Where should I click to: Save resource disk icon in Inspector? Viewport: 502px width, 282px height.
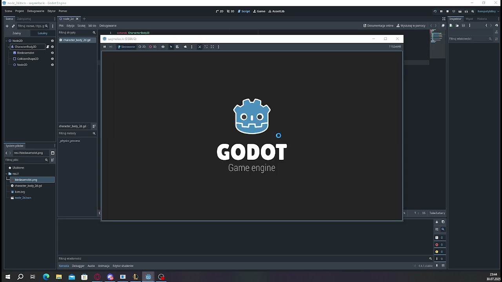pyautogui.click(x=463, y=25)
